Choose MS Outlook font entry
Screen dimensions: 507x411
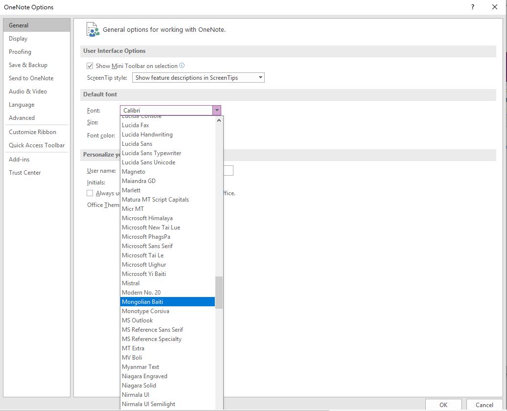click(x=167, y=320)
